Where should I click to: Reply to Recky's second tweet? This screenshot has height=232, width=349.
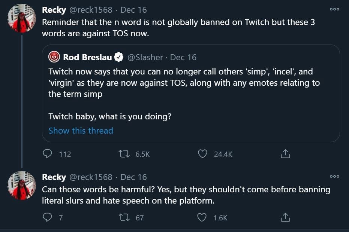[x=48, y=217]
